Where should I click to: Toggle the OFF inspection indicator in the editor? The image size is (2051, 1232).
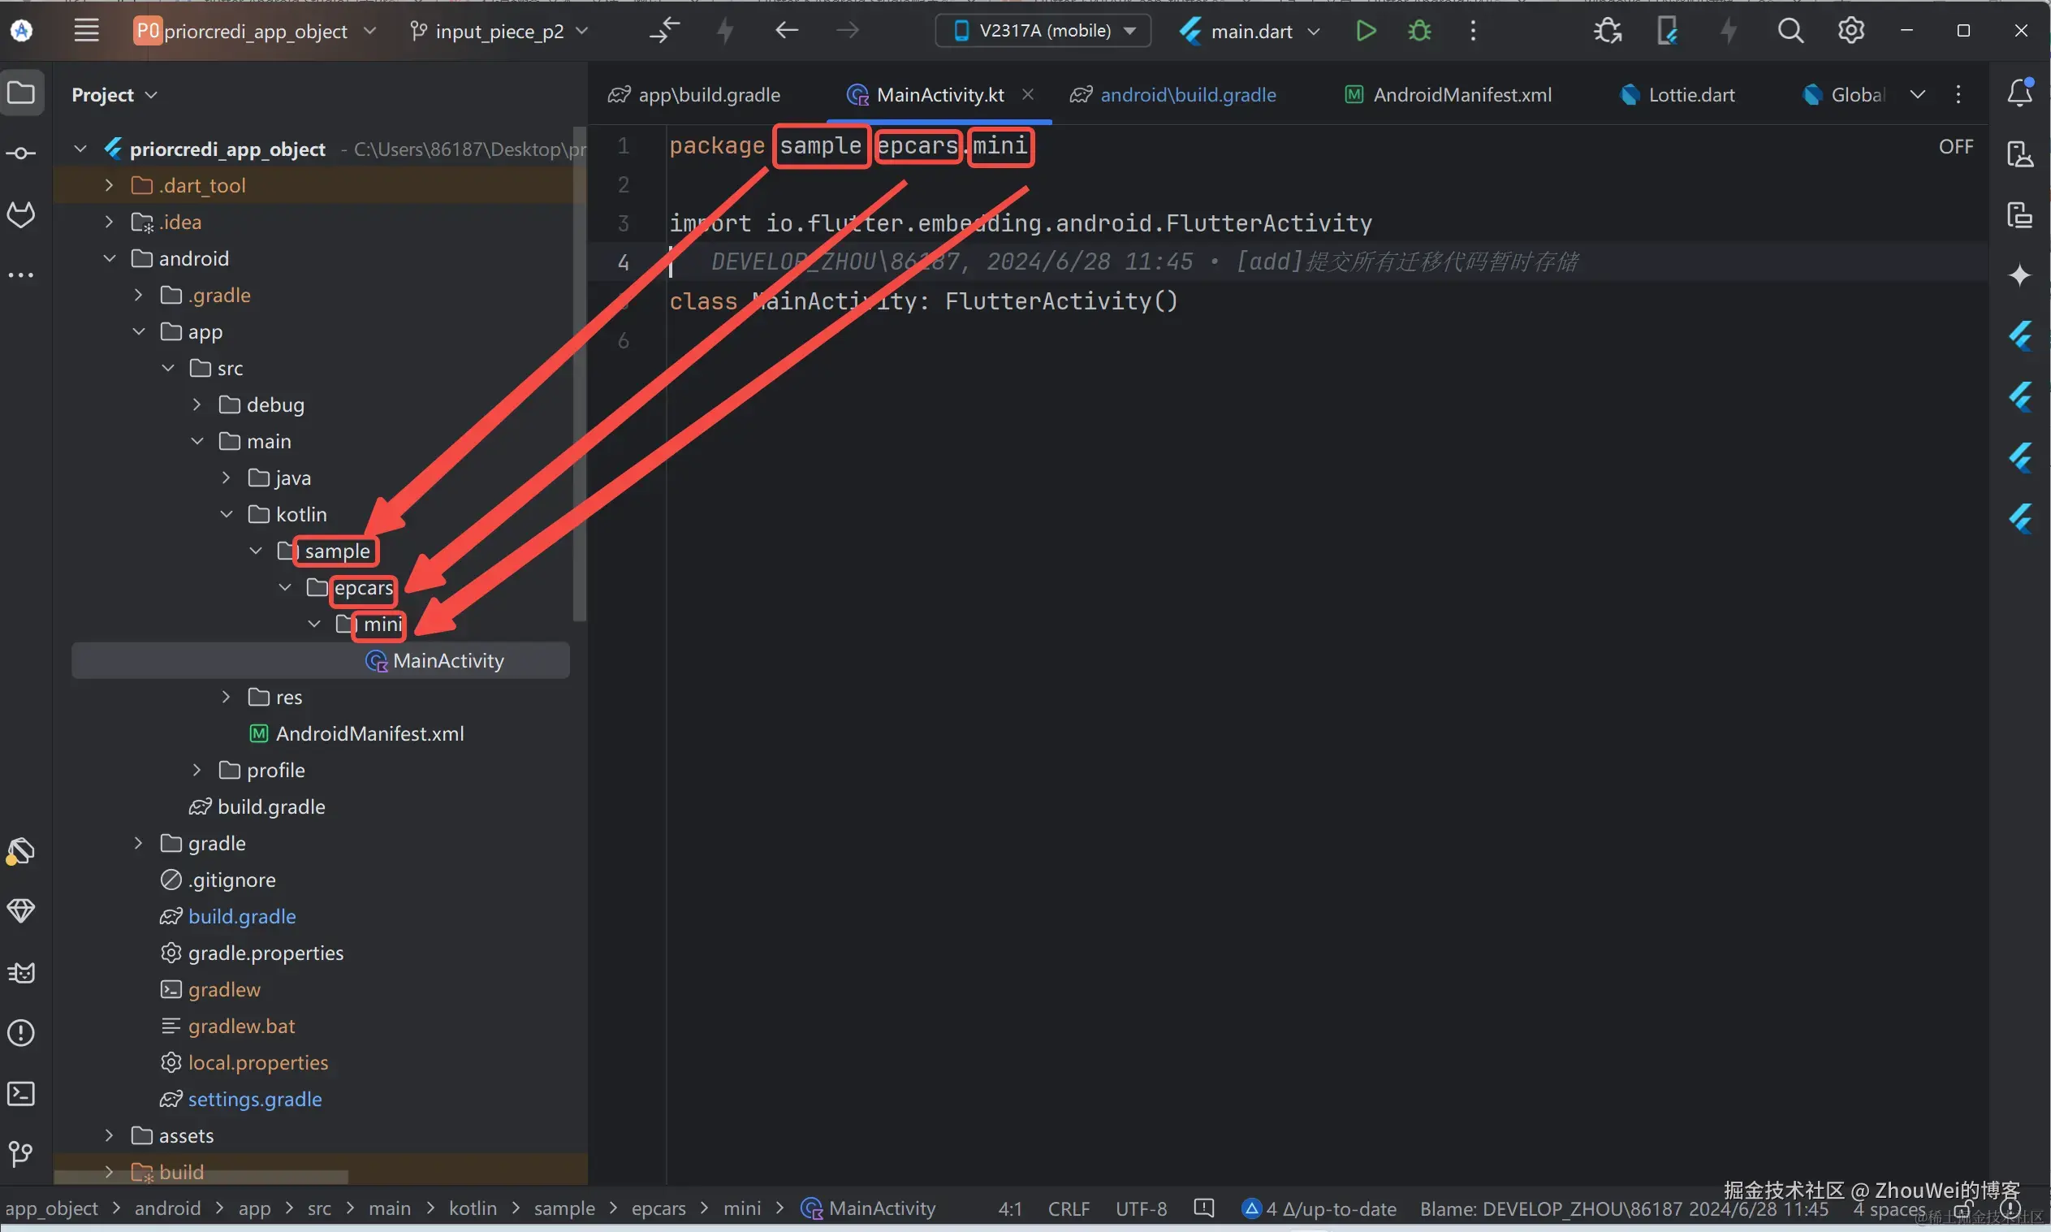click(1955, 147)
